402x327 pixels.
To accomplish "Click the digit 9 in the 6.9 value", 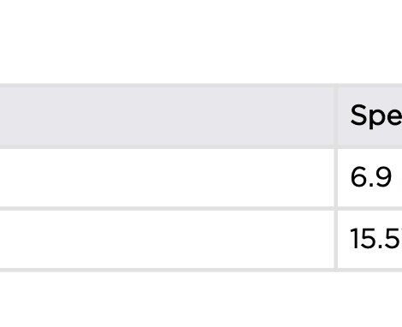I will [383, 177].
